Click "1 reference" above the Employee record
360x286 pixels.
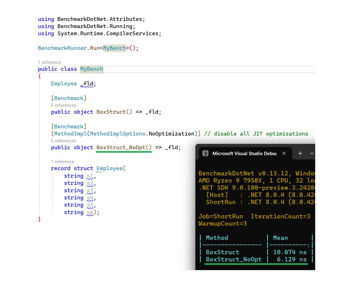pos(62,162)
